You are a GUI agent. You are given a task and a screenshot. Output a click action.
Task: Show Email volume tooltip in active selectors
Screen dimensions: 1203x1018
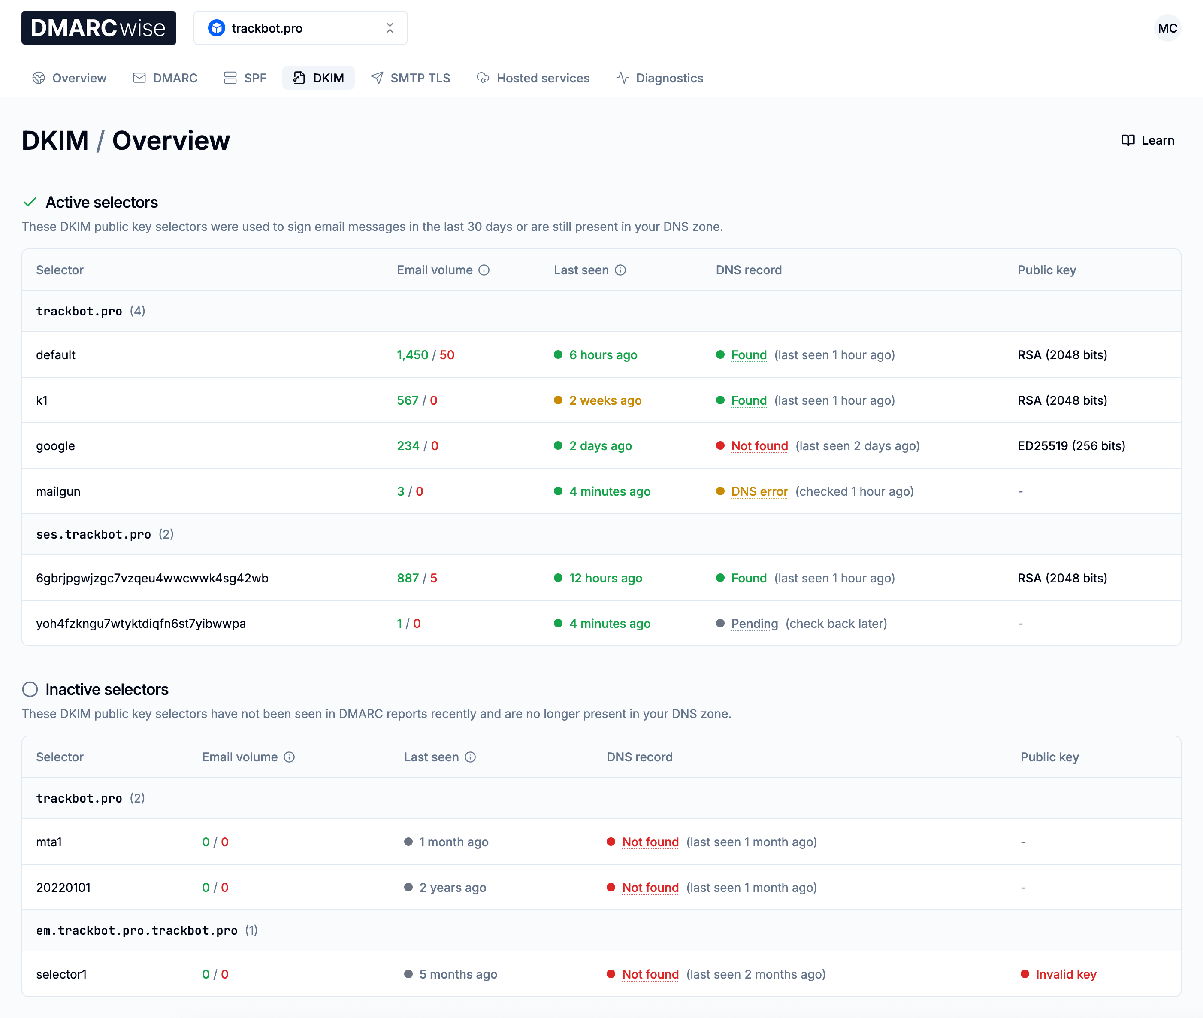click(484, 270)
